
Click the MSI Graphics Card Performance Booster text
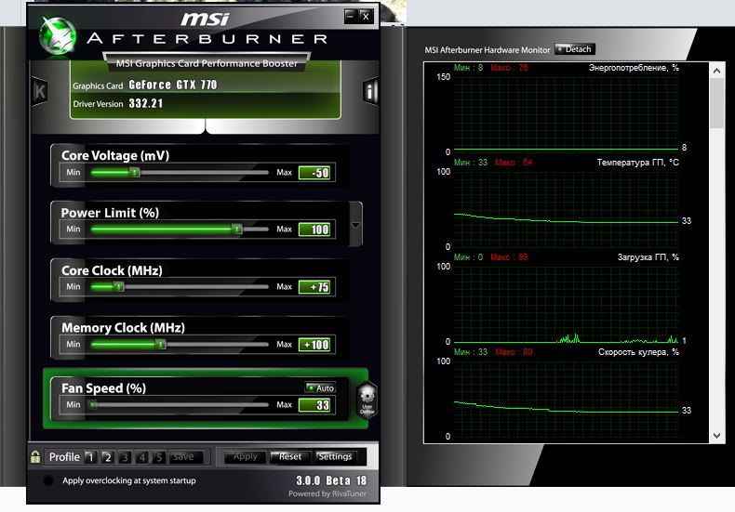click(x=207, y=63)
